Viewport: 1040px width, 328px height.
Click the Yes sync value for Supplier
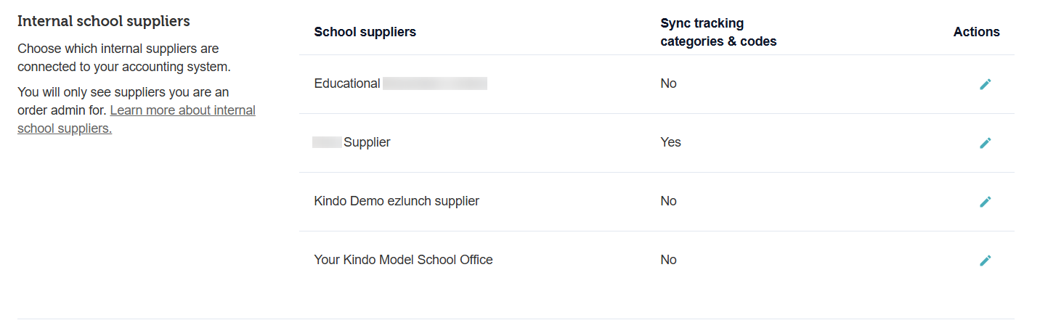pos(670,142)
